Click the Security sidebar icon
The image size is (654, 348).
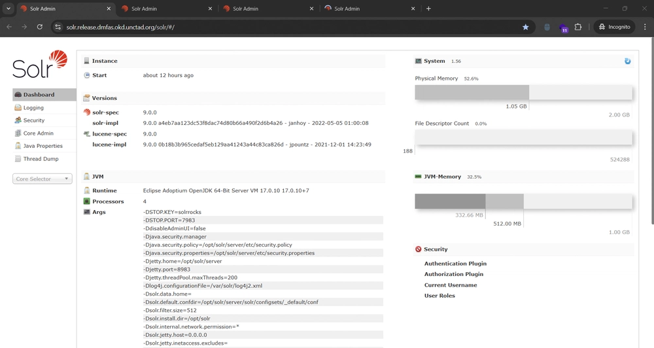[18, 120]
